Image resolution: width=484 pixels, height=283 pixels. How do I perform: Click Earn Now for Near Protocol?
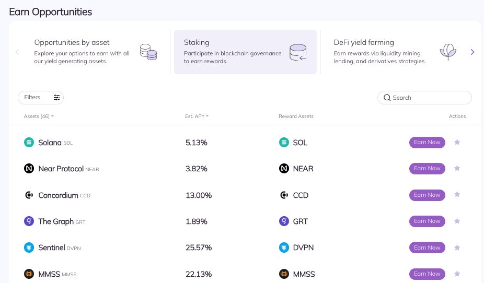click(x=427, y=169)
